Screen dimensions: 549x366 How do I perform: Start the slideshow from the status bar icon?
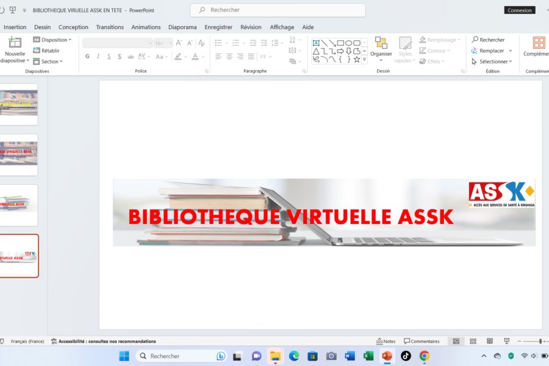coord(507,341)
